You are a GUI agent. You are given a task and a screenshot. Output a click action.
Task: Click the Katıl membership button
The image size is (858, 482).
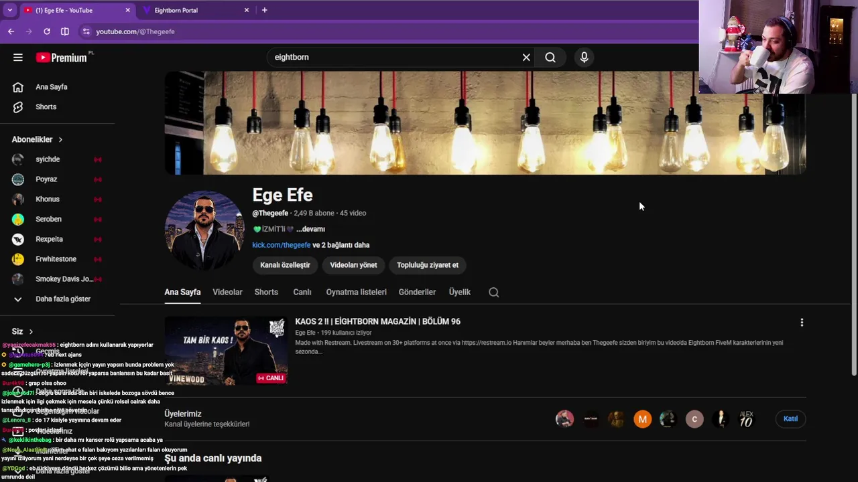coord(791,419)
